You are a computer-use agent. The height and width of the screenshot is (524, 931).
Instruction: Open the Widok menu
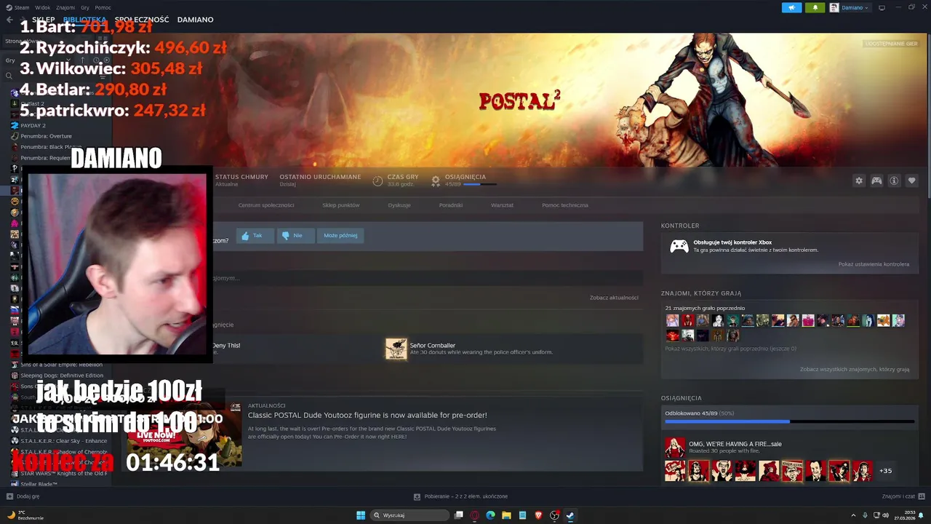coord(42,7)
